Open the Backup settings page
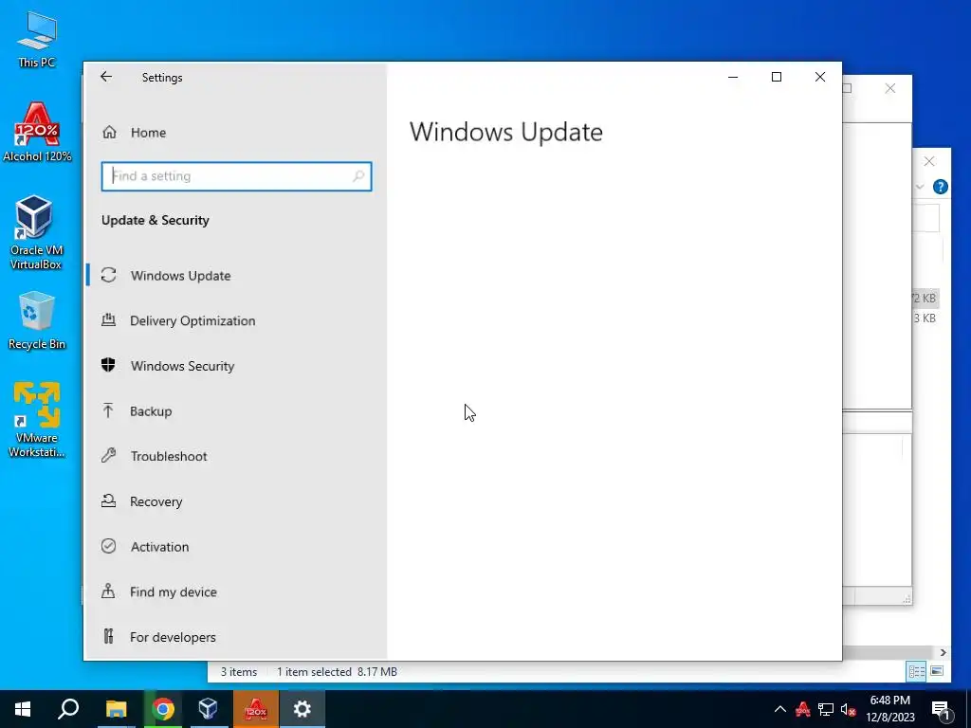 (x=151, y=411)
